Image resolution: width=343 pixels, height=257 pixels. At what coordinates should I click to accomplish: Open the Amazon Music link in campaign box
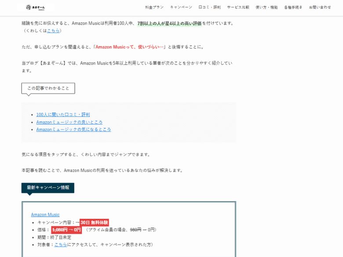point(45,214)
